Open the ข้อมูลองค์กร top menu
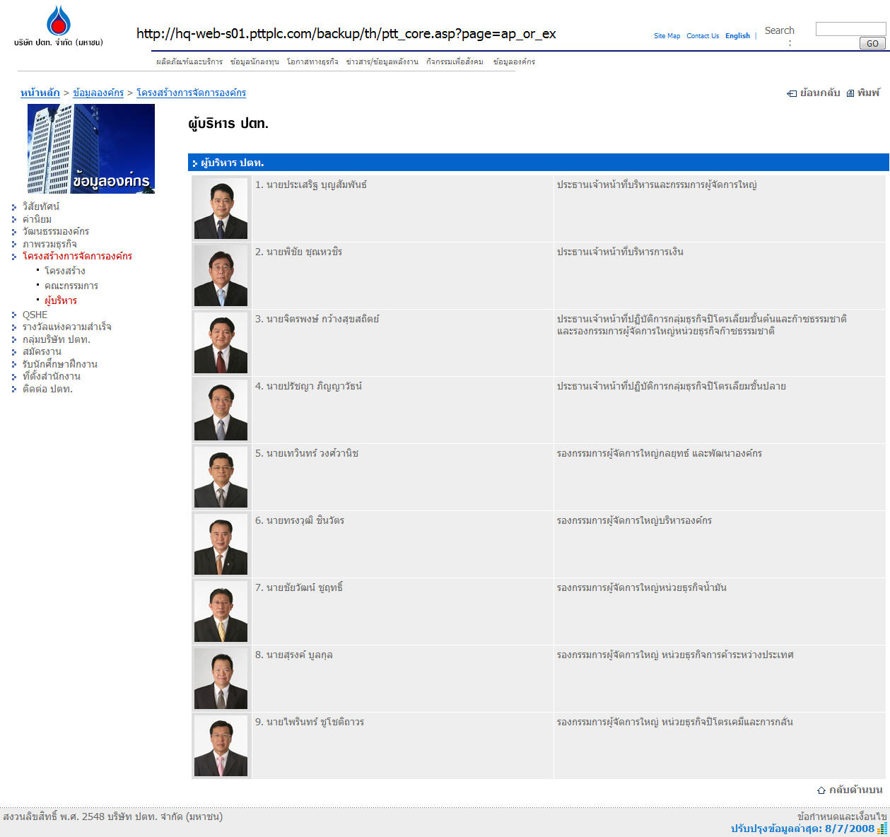This screenshot has height=837, width=890. point(514,62)
